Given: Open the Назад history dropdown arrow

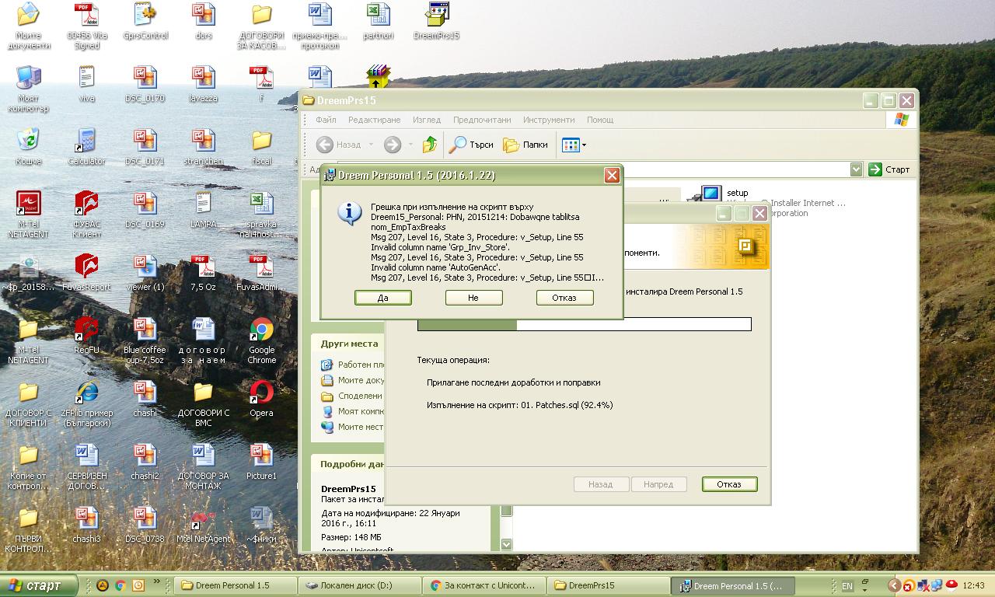Looking at the screenshot, I should coord(371,145).
